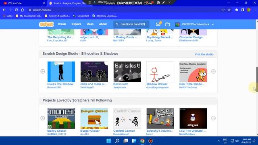This screenshot has width=258, height=145.
Task: Open the Scratch logo home link
Action: point(46,24)
